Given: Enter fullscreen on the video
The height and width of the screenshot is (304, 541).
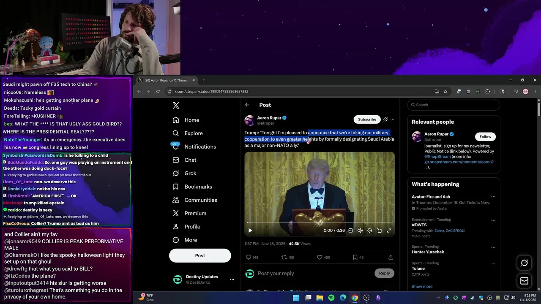Looking at the screenshot, I should pos(389,231).
